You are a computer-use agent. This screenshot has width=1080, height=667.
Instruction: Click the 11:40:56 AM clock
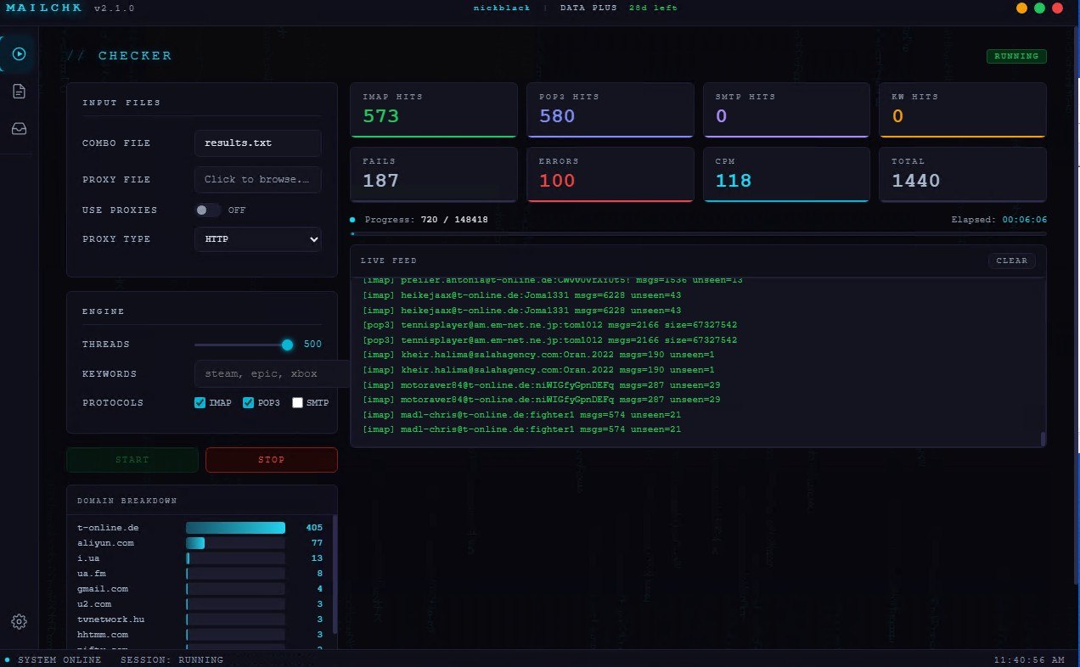[1029, 660]
